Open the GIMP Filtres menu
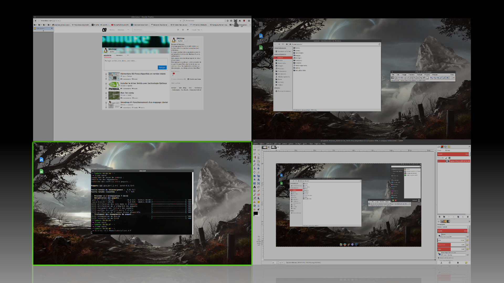 311,144
